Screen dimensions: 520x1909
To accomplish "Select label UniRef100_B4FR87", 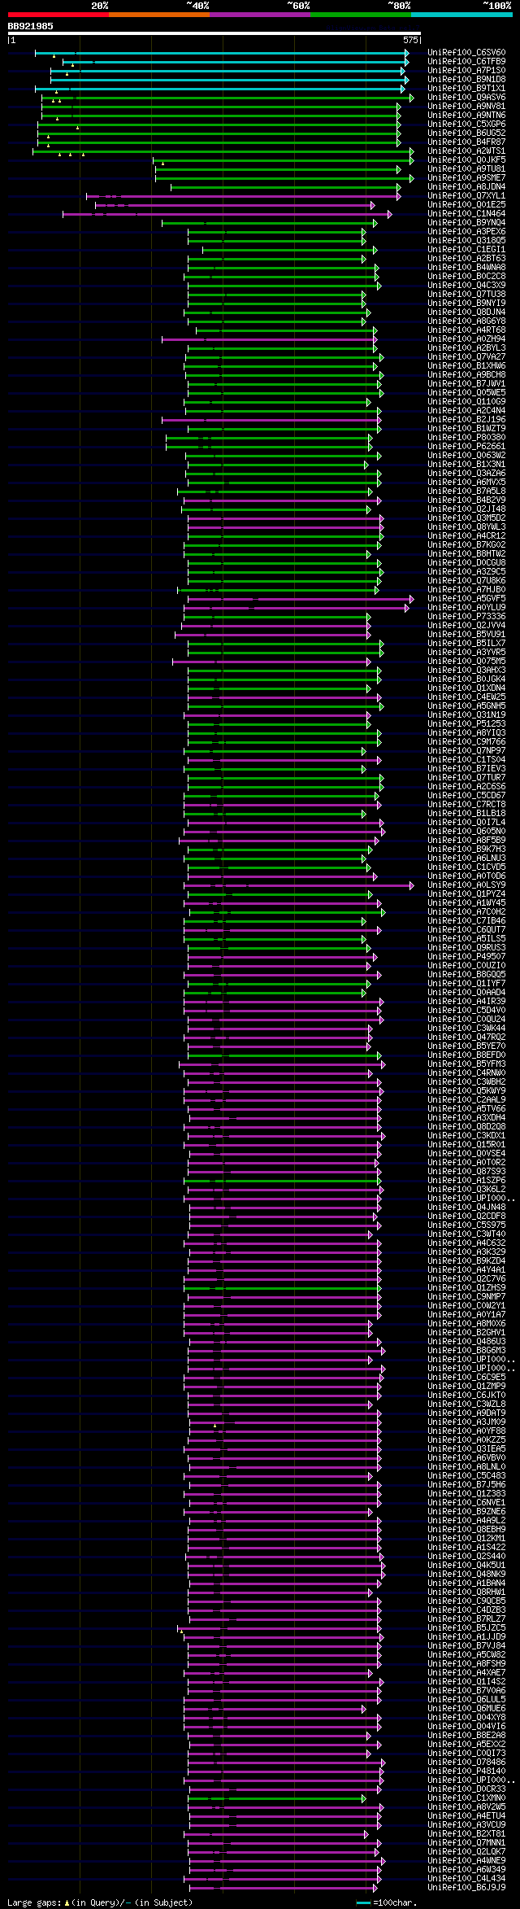I will [x=466, y=142].
